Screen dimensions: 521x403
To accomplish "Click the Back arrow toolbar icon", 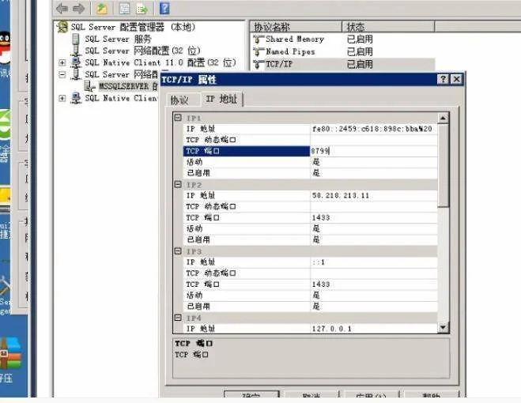I will 62,9.
